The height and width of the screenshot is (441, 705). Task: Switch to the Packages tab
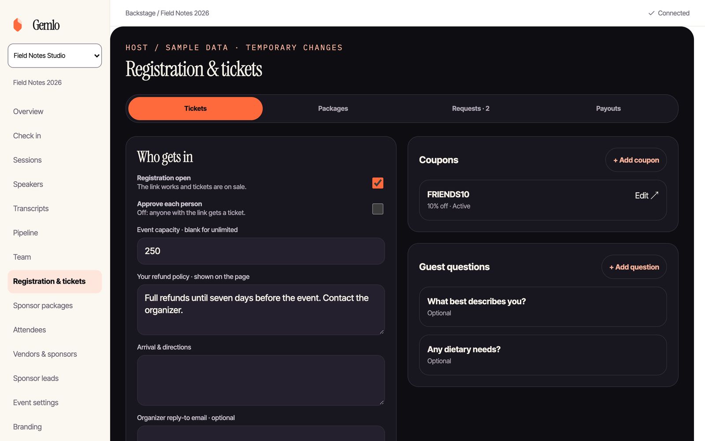point(333,108)
